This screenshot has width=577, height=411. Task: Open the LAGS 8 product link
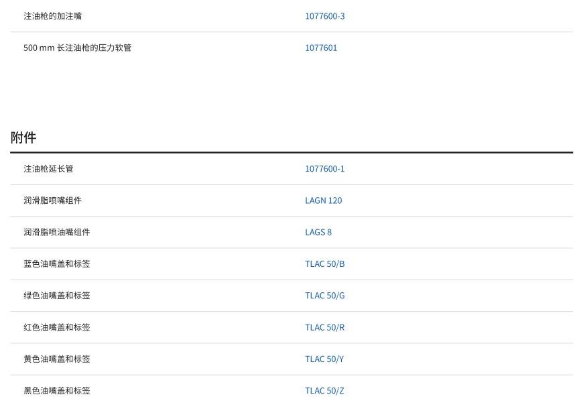(x=318, y=232)
